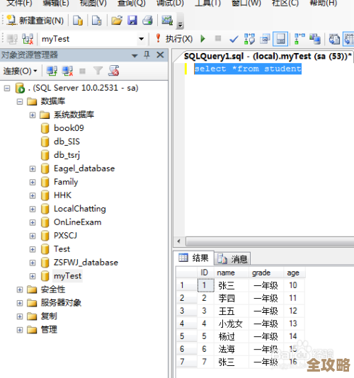Viewport: 354px width, 378px height.
Task: Click the Object Explorer disconnect icon
Action: click(x=67, y=71)
